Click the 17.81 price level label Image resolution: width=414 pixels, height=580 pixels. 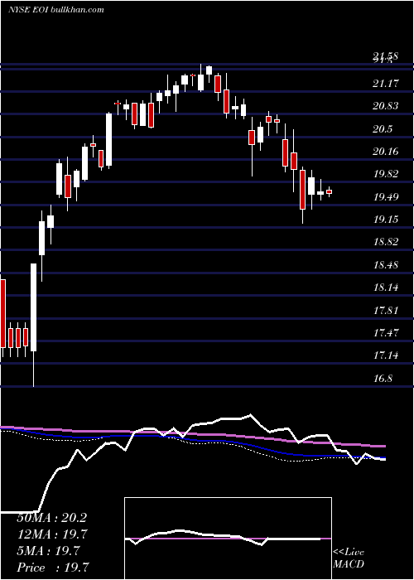386,310
